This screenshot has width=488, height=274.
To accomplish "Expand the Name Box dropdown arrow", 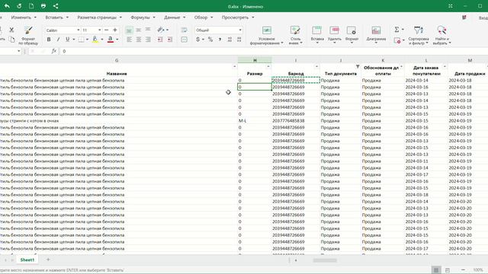I will [x=19, y=51].
